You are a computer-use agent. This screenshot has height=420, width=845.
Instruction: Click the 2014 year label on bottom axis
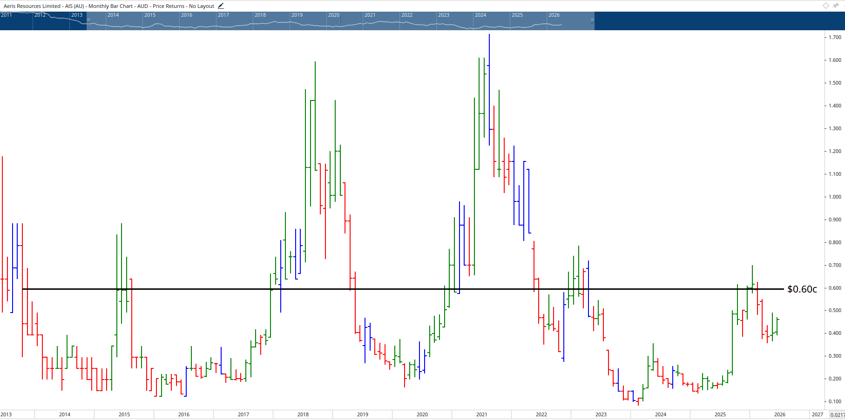point(65,414)
